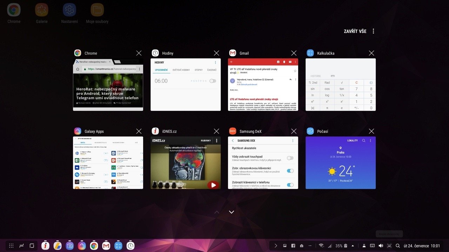This screenshot has width=449, height=252.
Task: Toggle 'Vždy zobrazit touchpad' switch
Action: tap(290, 158)
